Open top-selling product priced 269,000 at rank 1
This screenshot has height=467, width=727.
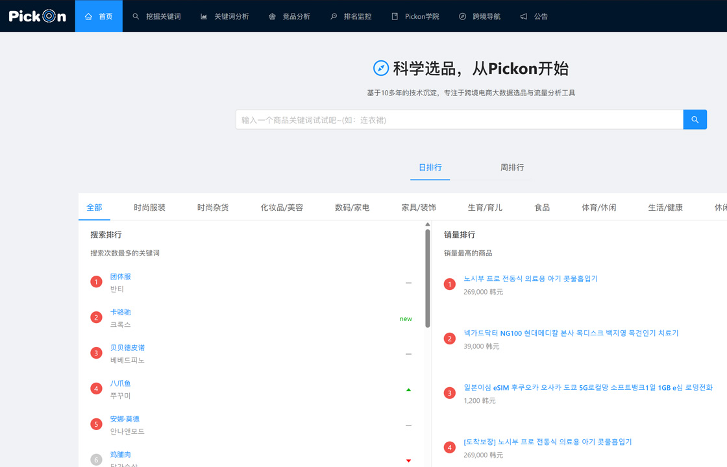[531, 279]
